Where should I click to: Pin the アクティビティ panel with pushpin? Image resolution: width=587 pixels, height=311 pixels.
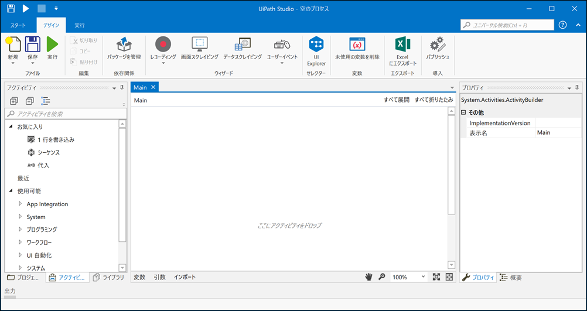pyautogui.click(x=122, y=88)
